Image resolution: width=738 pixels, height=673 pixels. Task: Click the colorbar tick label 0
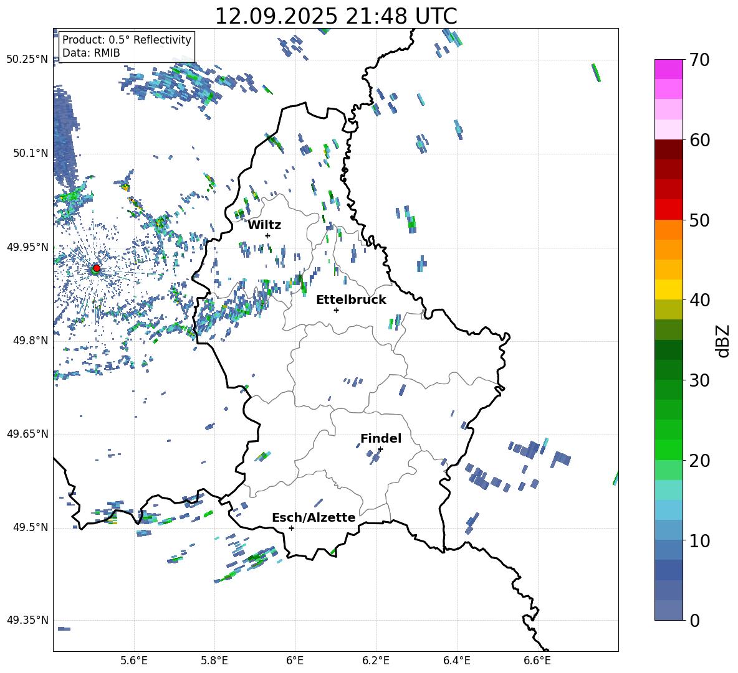point(694,621)
